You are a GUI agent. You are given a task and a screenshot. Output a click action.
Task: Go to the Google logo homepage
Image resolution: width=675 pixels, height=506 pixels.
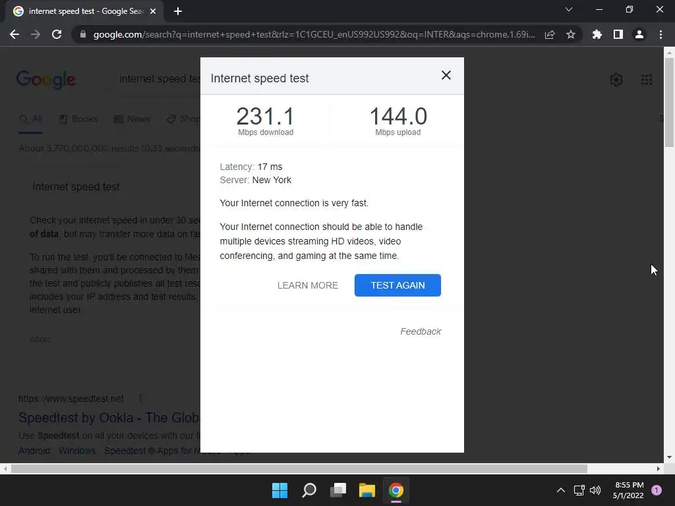[46, 80]
